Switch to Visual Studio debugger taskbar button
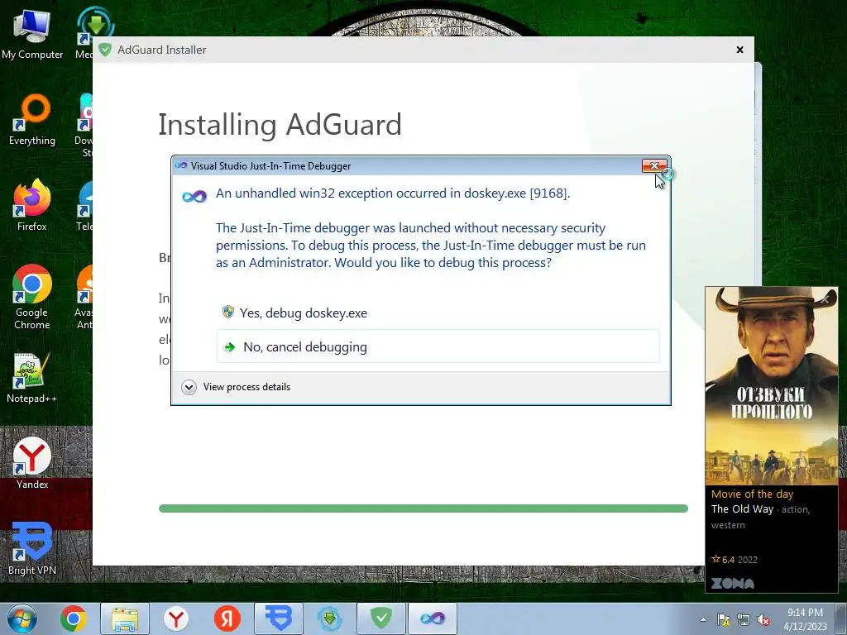The image size is (847, 635). tap(432, 618)
